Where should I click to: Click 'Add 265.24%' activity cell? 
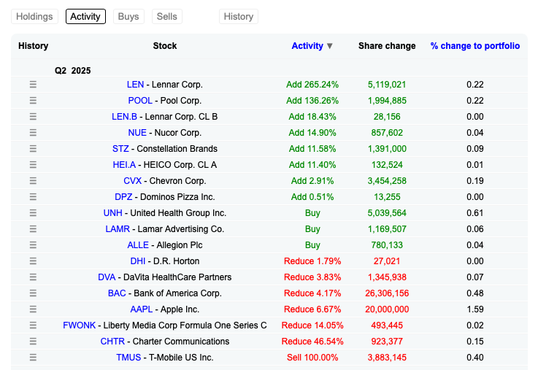tap(312, 85)
